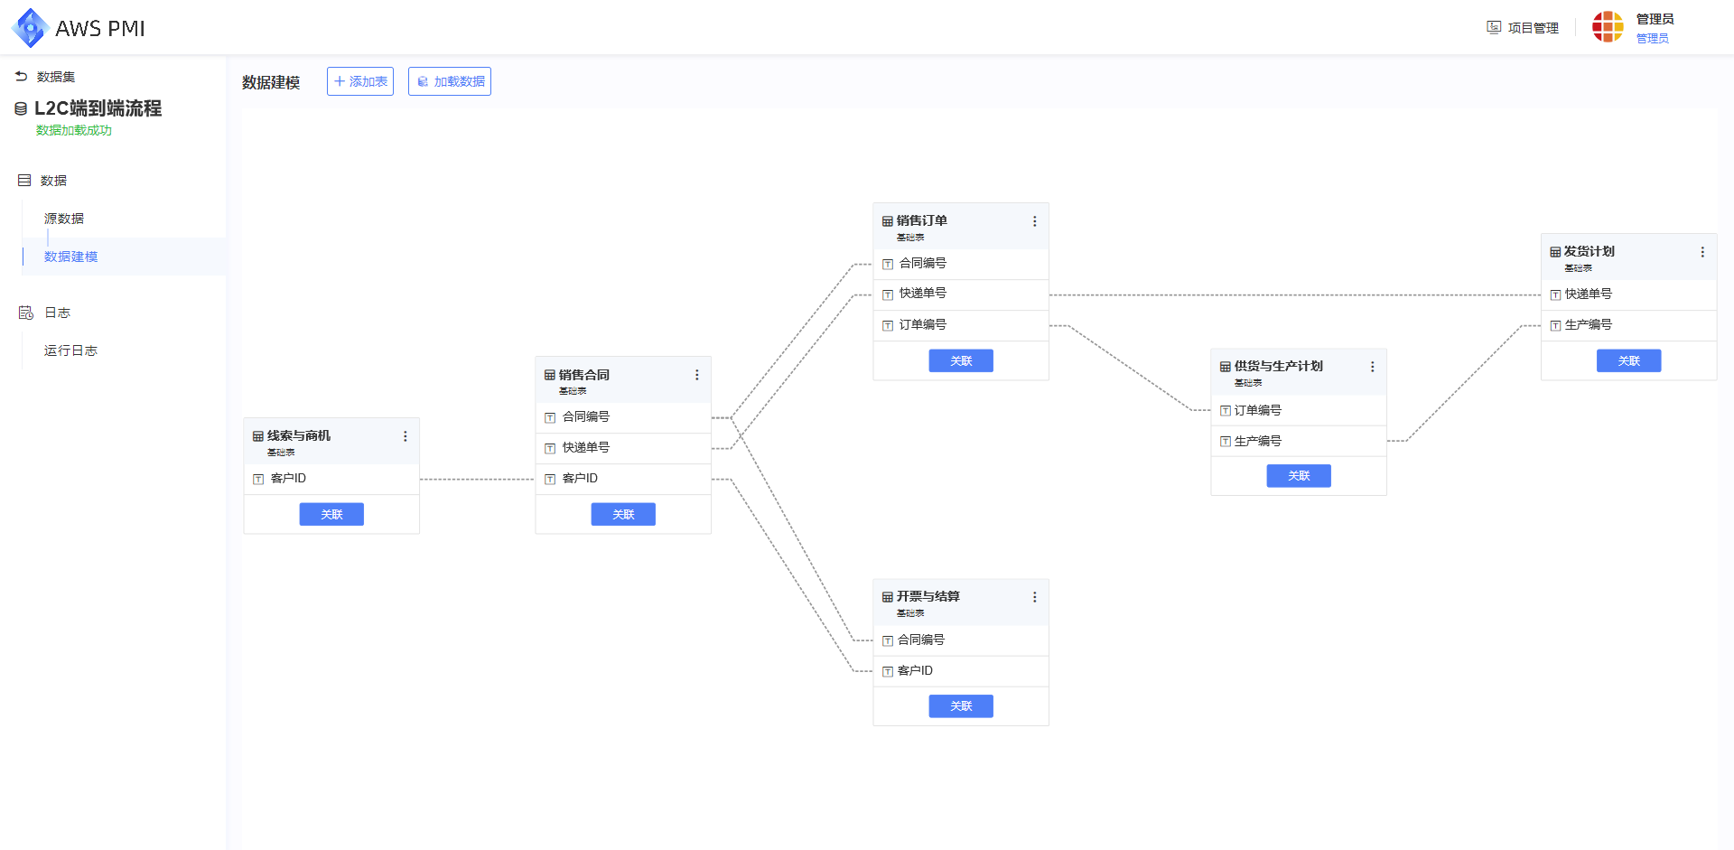This screenshot has width=1734, height=850.
Task: Open the three-dot menu on 开票与结算 table
Action: [x=1034, y=597]
